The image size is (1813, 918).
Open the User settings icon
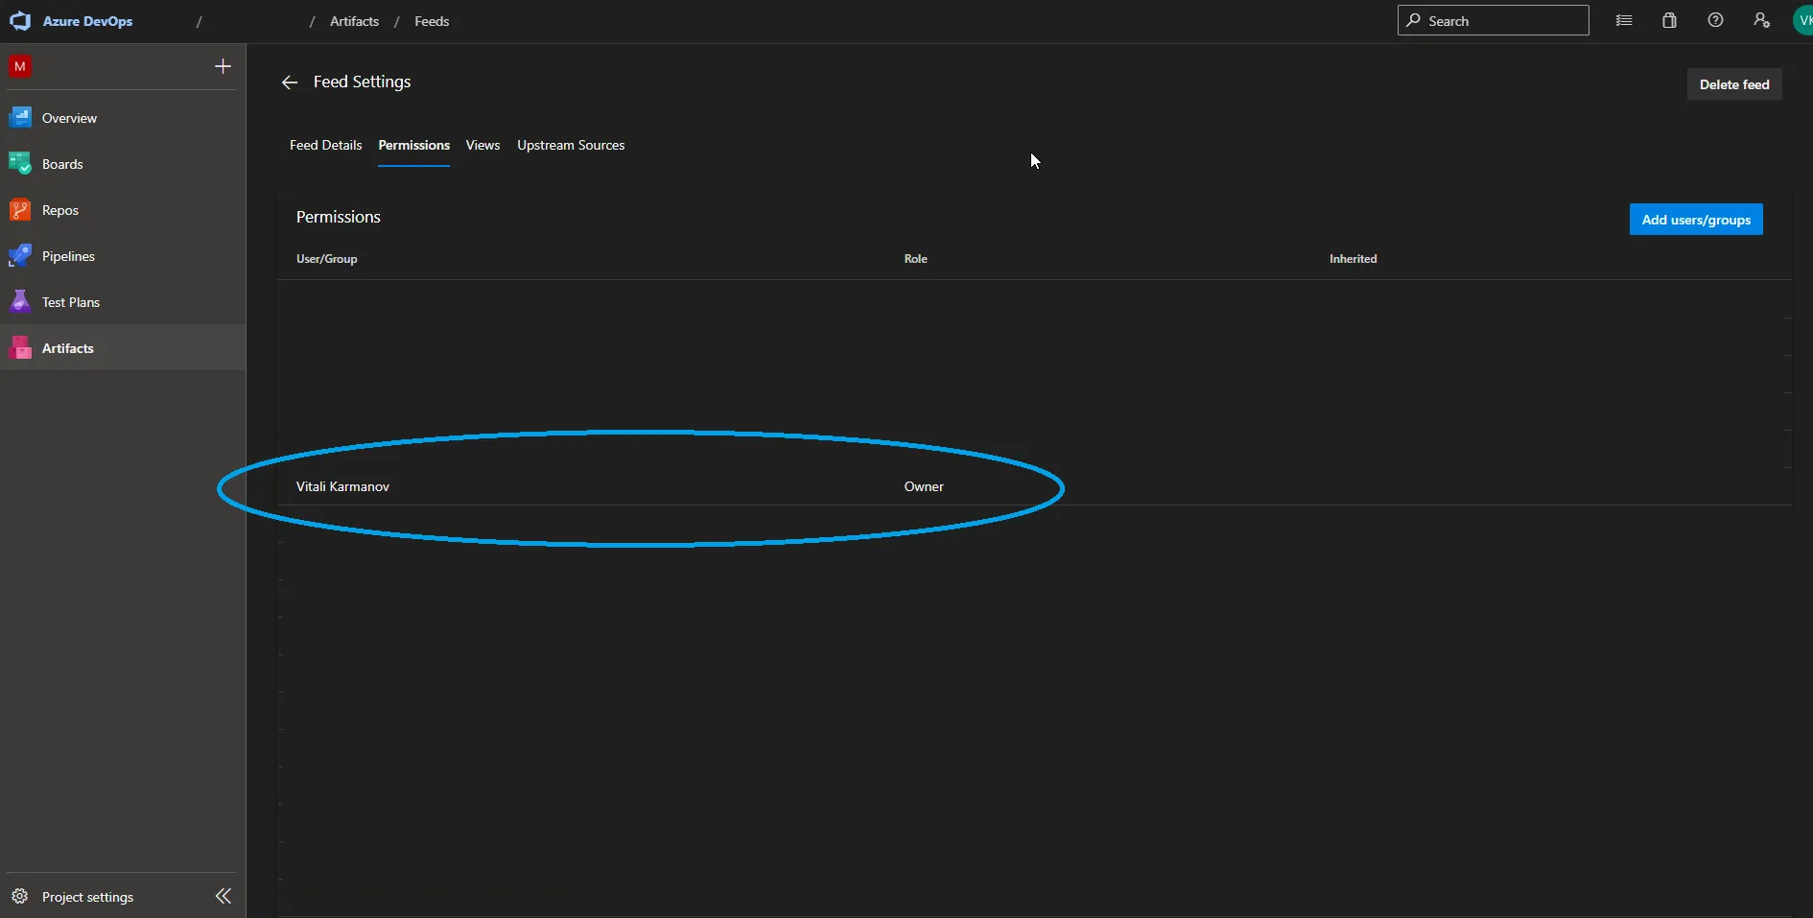pyautogui.click(x=1762, y=20)
